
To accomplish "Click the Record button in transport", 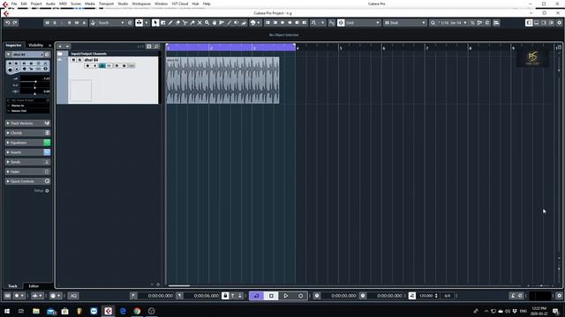I will [x=300, y=296].
